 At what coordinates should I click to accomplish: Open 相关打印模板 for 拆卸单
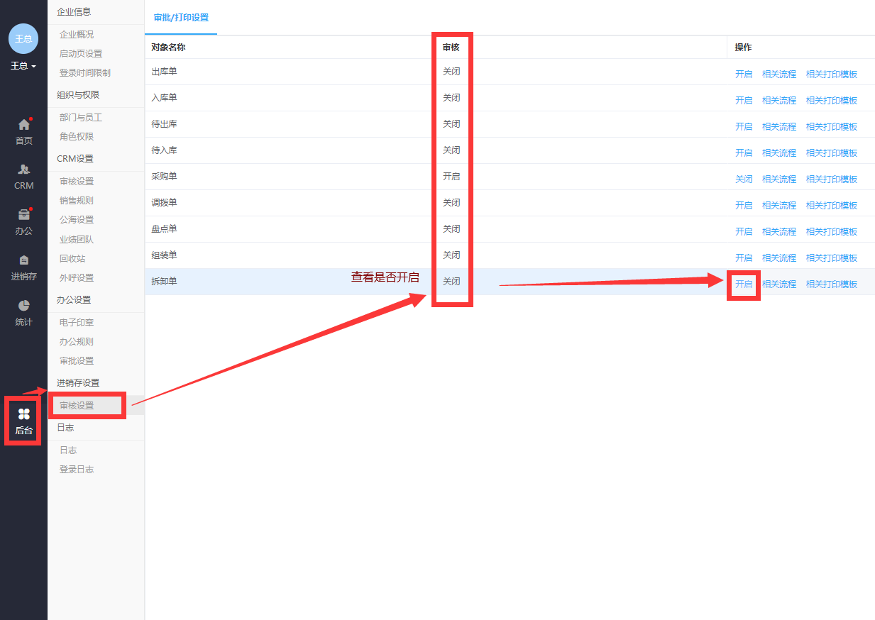[832, 284]
